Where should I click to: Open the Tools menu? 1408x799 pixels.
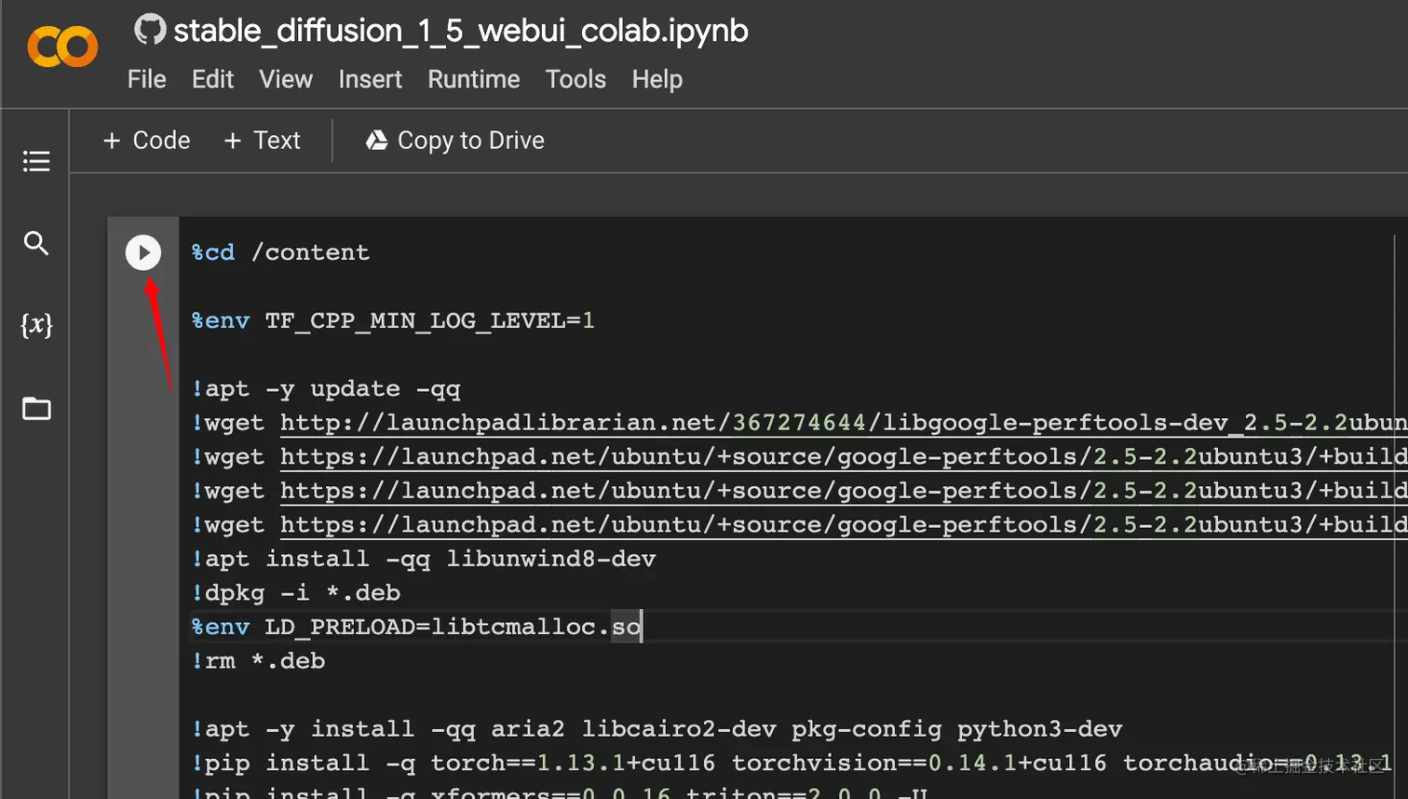pyautogui.click(x=575, y=79)
